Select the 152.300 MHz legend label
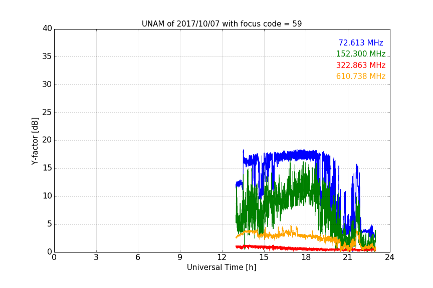433x288 pixels. [x=361, y=53]
